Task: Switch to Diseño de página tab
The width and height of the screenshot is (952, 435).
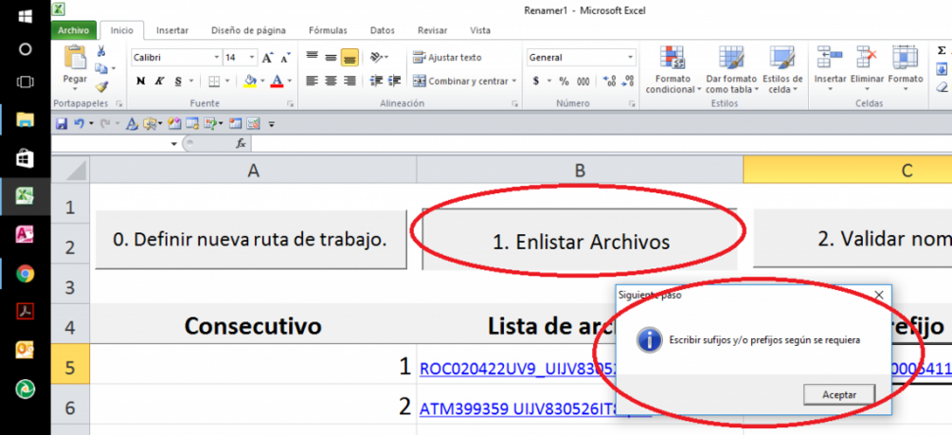Action: click(248, 30)
